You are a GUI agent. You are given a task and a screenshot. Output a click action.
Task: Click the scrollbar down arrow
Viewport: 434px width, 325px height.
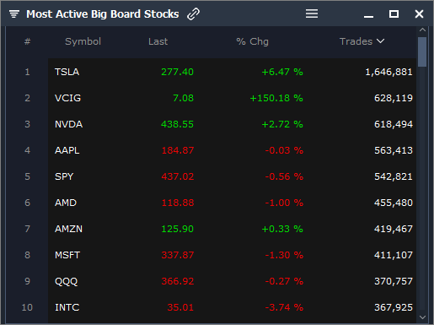point(422,317)
